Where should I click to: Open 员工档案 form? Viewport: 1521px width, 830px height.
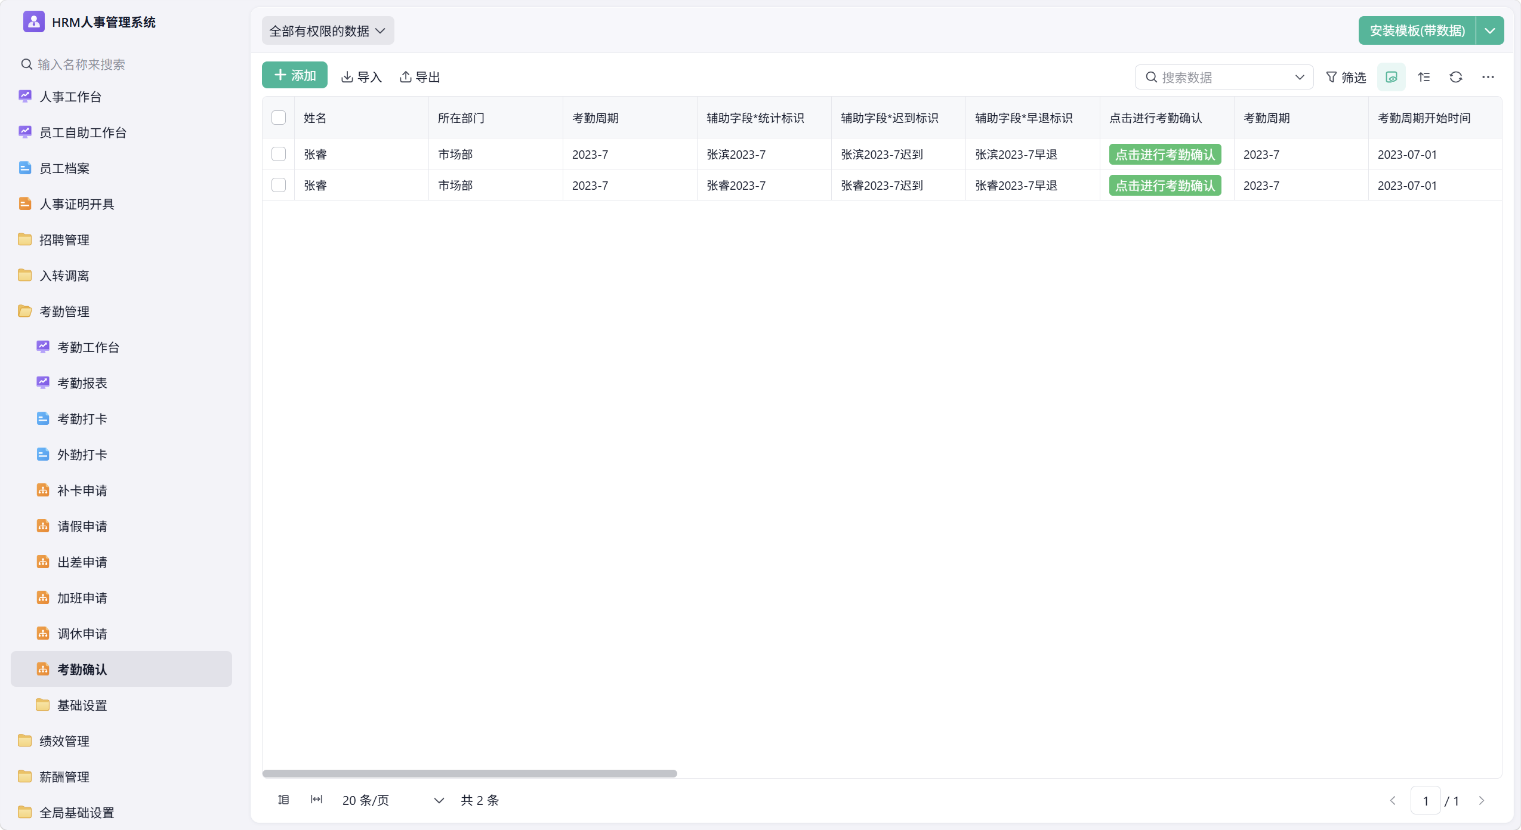click(x=121, y=168)
